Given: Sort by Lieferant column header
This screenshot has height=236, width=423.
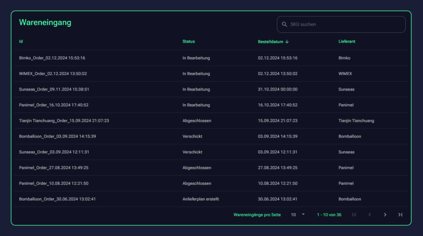Looking at the screenshot, I should coord(347,41).
